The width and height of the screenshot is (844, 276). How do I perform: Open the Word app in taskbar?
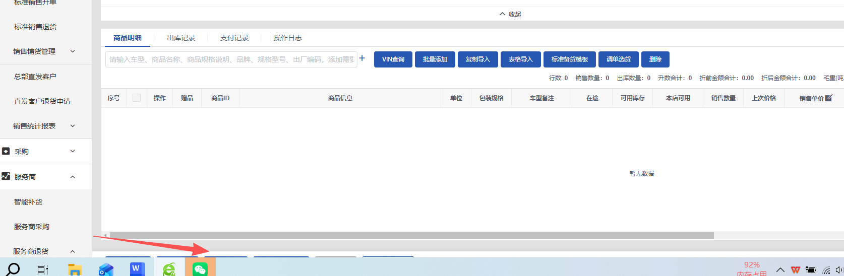point(137,269)
